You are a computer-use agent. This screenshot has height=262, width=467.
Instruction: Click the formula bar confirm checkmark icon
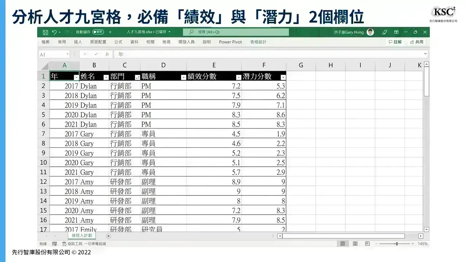tap(96, 54)
